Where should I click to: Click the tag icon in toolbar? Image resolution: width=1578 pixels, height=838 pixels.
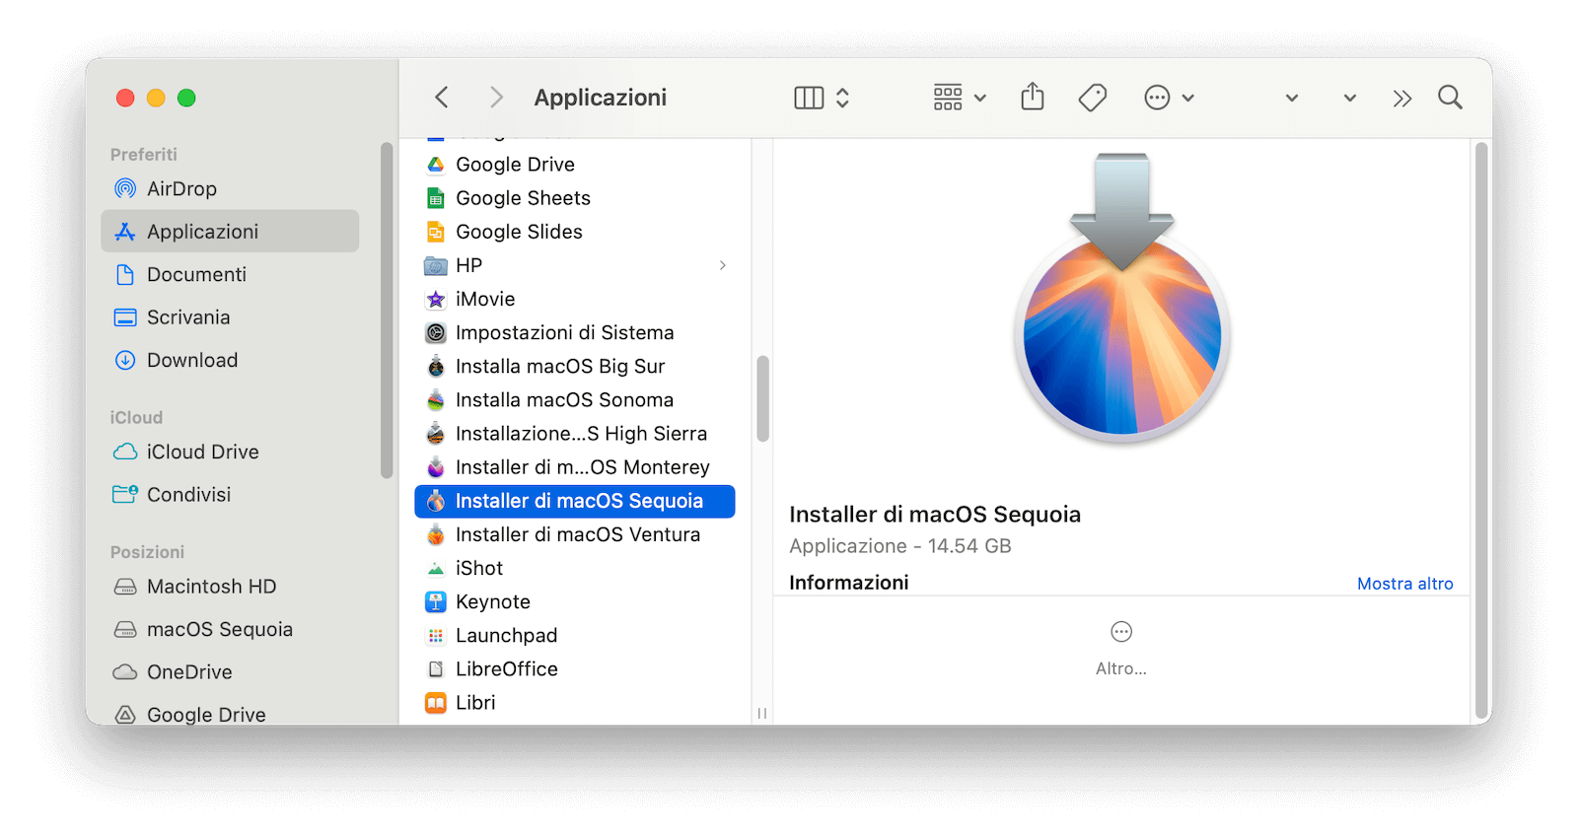[1093, 98]
